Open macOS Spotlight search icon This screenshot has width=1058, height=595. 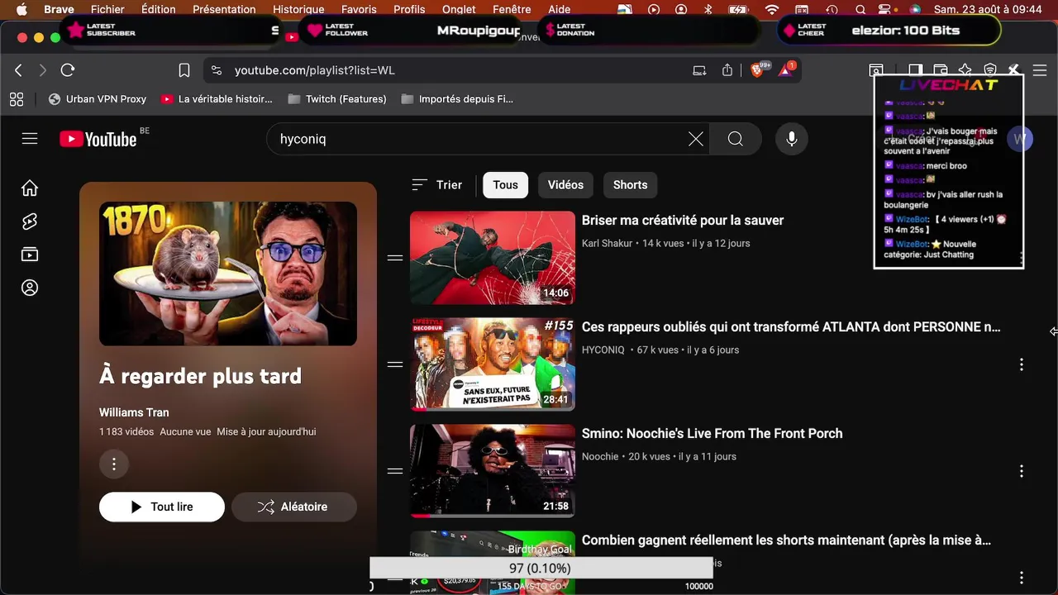[860, 10]
